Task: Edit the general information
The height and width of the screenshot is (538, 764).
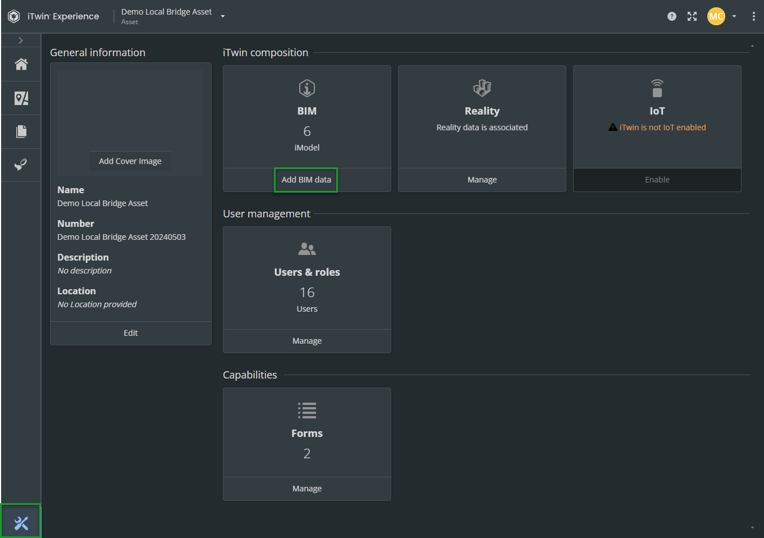Action: [x=131, y=333]
